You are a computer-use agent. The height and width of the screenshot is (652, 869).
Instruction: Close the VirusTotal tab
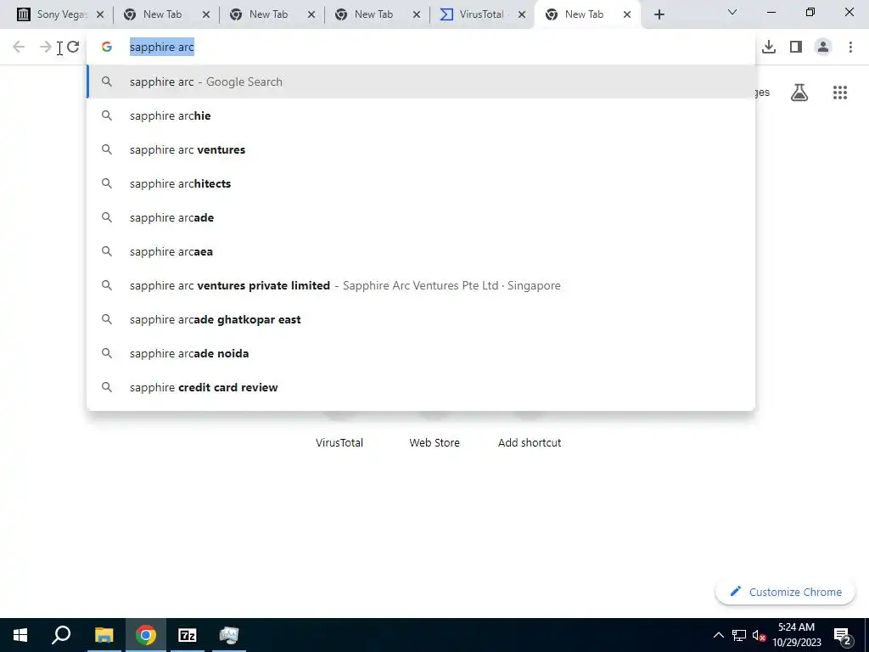pyautogui.click(x=522, y=15)
